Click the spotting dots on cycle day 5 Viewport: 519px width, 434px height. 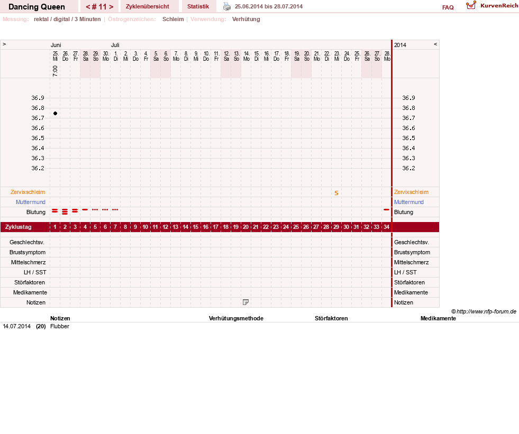[95, 210]
